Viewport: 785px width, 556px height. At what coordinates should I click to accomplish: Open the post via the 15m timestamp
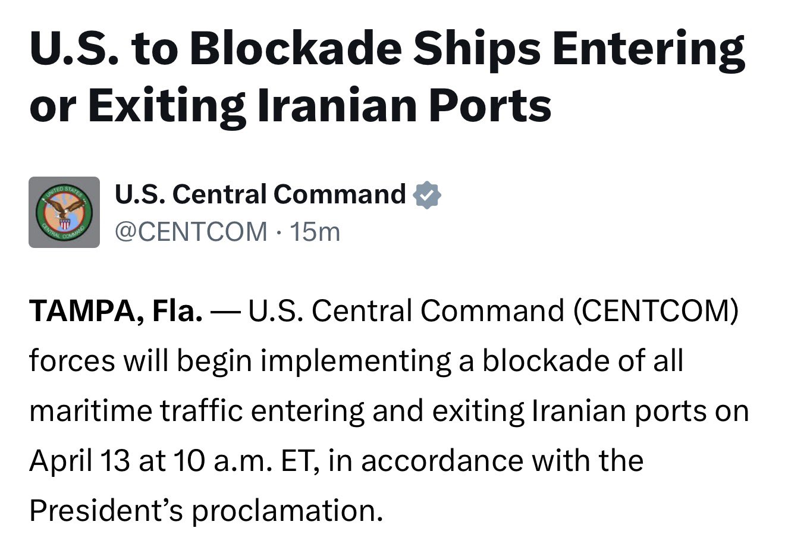pos(315,231)
